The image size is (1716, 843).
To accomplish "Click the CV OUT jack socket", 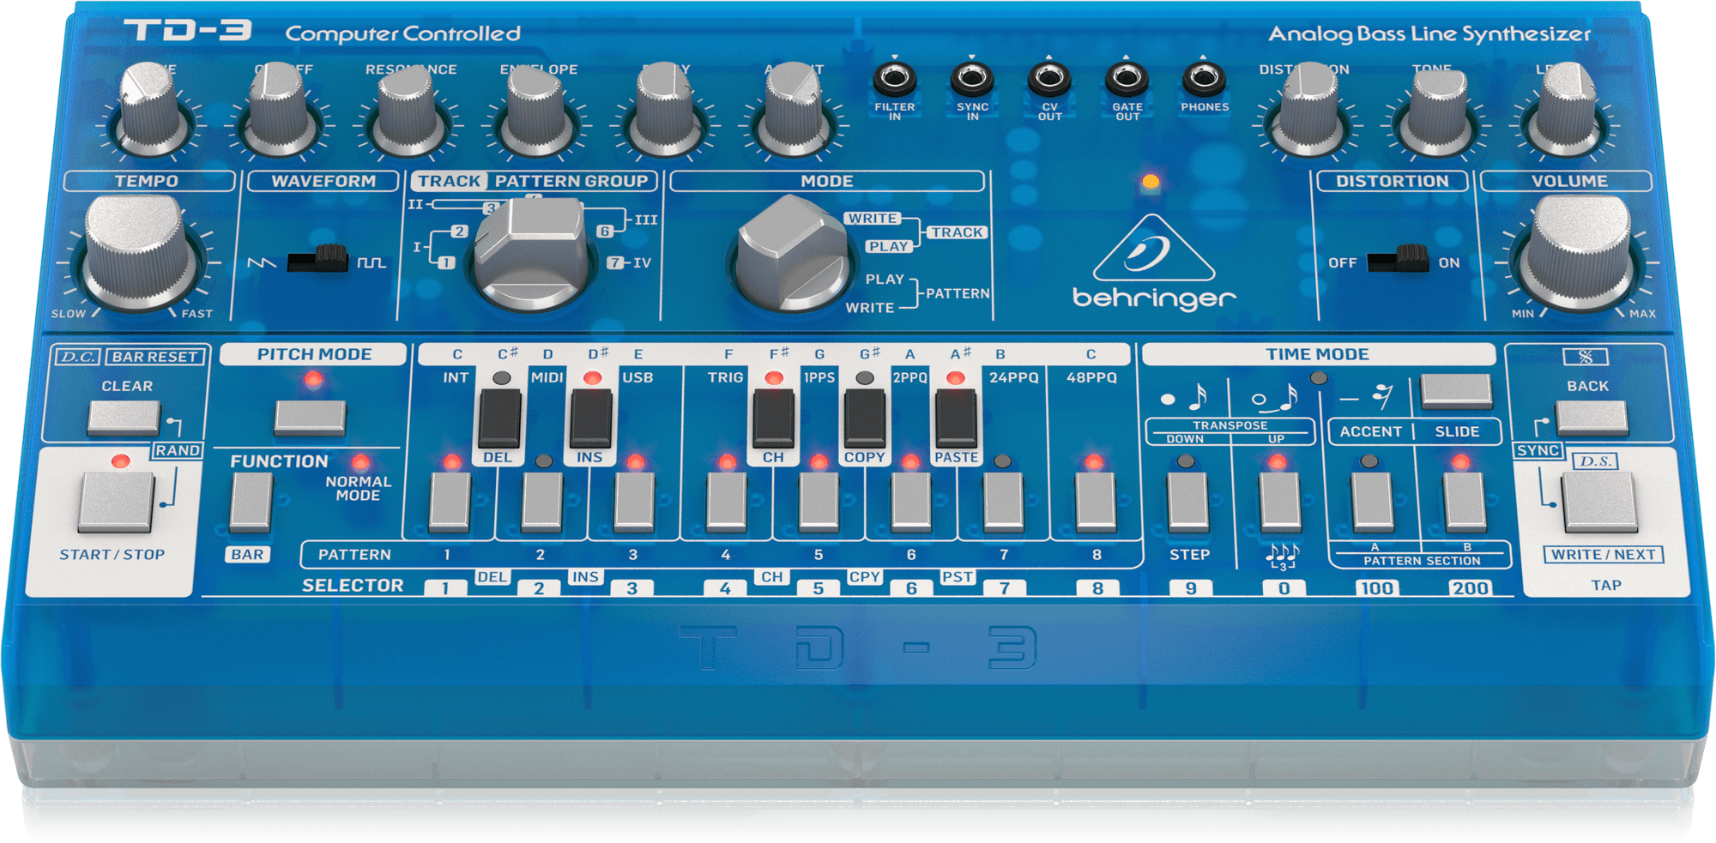I will click(1048, 80).
